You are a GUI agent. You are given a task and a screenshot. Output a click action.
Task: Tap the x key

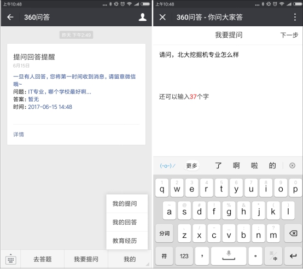point(199,233)
